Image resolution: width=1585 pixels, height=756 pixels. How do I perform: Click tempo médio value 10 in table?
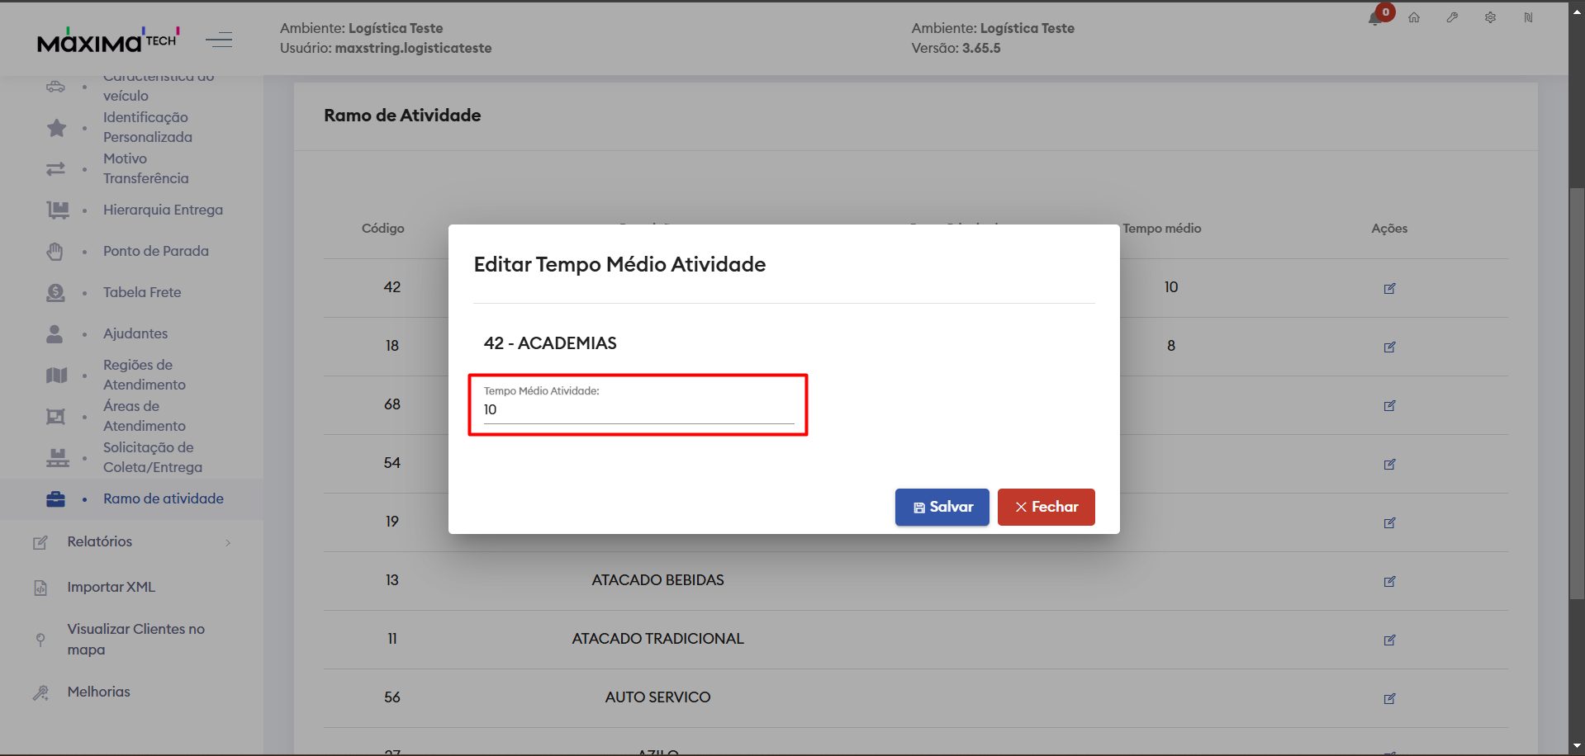(x=1171, y=287)
